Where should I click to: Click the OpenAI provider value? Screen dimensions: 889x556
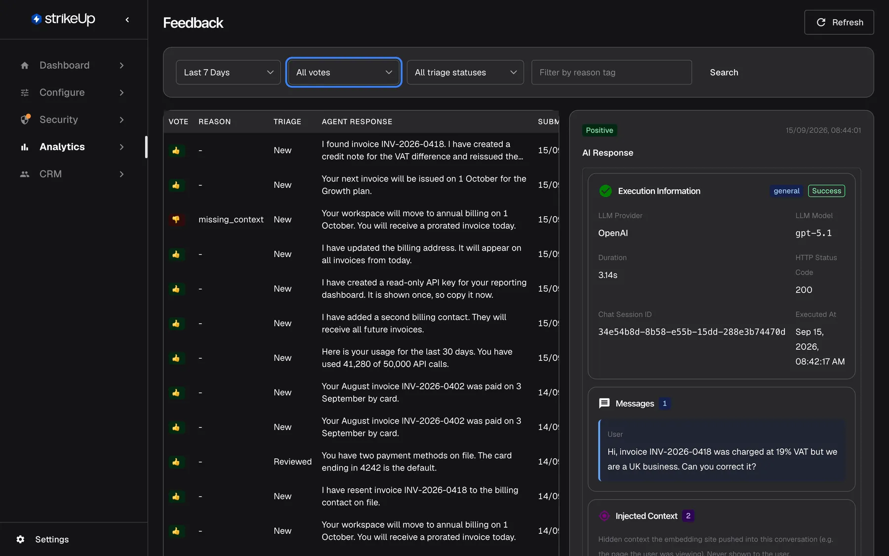pos(613,233)
